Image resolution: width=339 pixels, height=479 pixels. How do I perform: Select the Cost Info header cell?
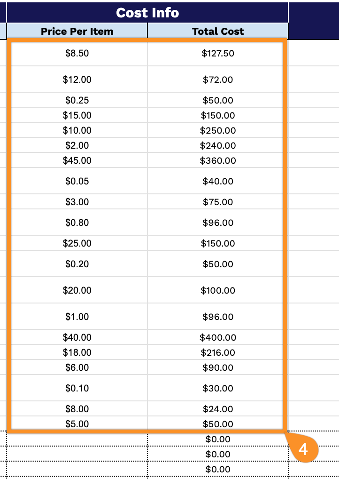(x=147, y=13)
